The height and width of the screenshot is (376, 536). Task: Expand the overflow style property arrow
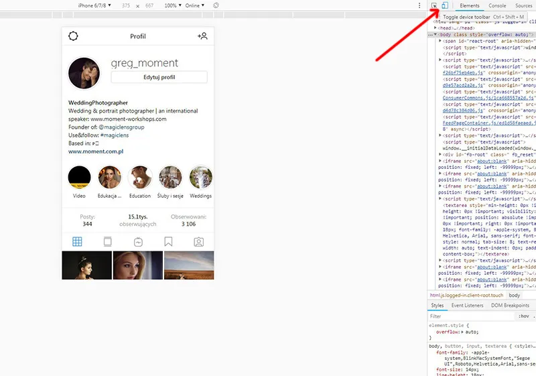point(462,332)
